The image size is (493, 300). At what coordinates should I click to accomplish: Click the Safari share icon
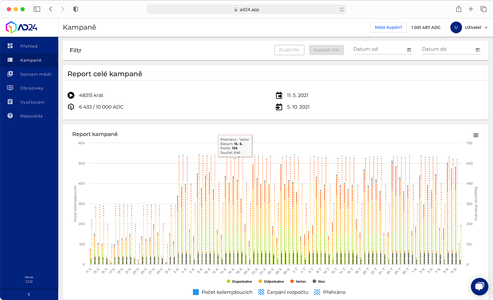458,9
